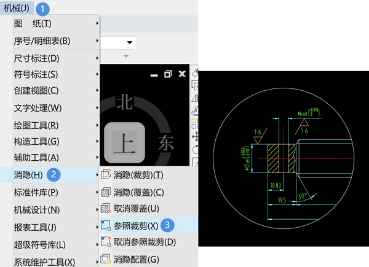The height and width of the screenshot is (267, 369).
Task: Rotate view to 东 on compass
Action: [165, 142]
